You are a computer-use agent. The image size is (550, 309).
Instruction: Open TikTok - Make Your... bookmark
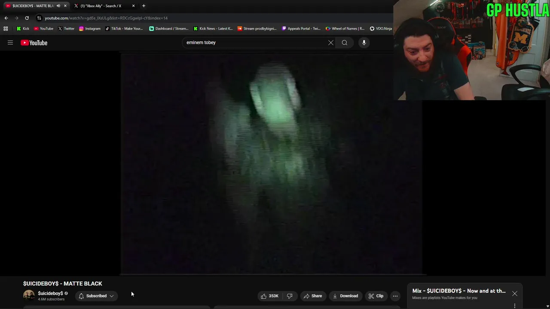pyautogui.click(x=124, y=29)
